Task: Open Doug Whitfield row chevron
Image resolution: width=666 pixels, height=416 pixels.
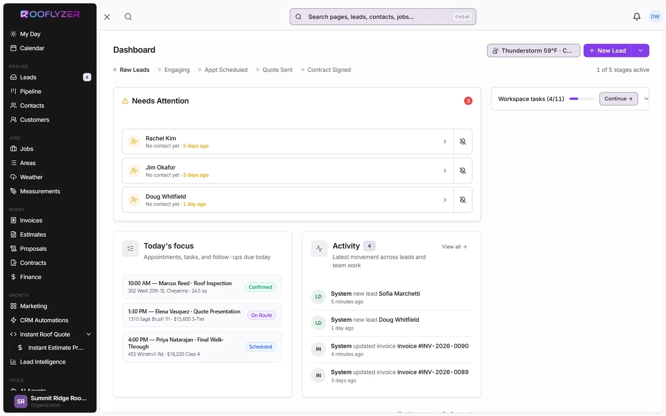Action: (x=445, y=200)
